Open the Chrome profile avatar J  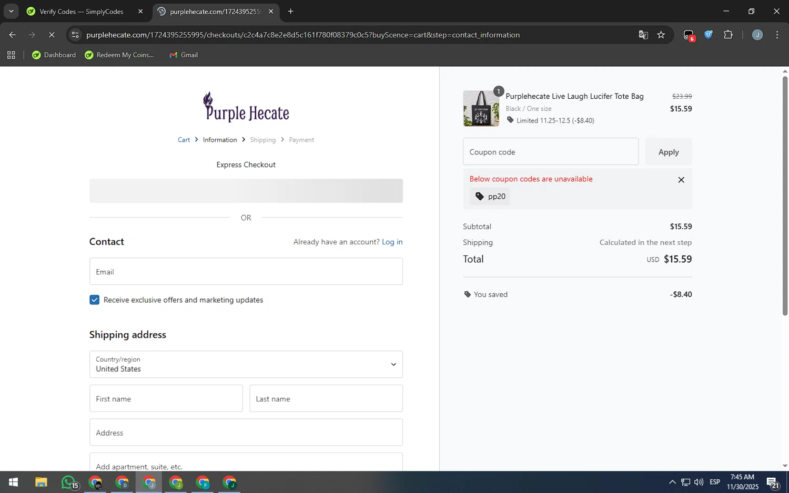coord(757,35)
